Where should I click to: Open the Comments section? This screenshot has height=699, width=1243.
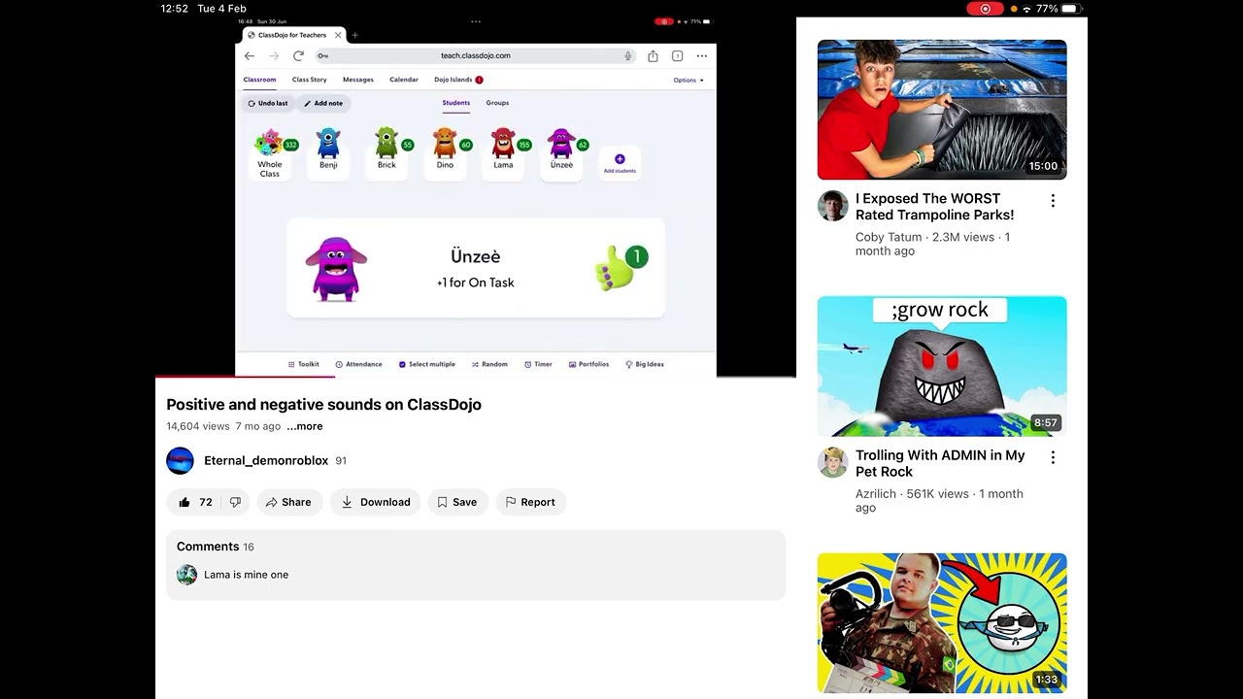pos(476,565)
